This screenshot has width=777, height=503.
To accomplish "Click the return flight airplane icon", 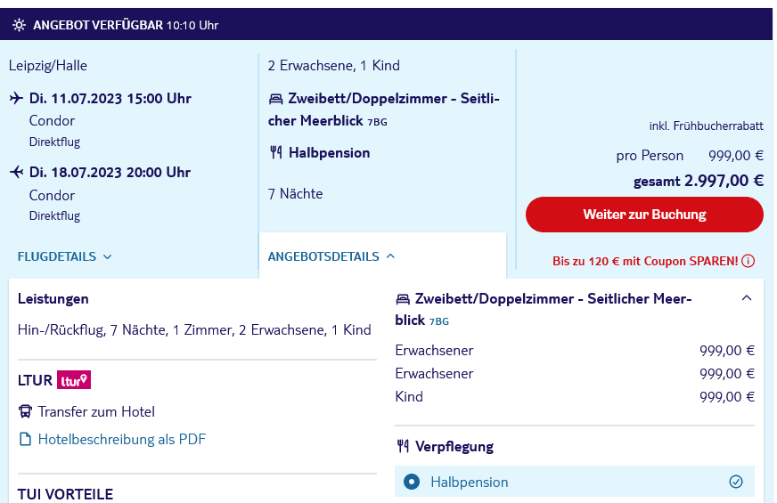I will pos(16,172).
